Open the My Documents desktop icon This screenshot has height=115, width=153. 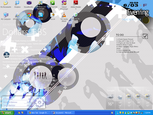6,4
